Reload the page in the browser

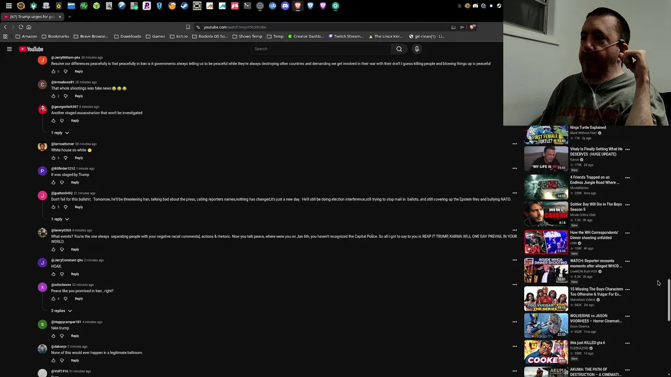pyautogui.click(x=21, y=27)
